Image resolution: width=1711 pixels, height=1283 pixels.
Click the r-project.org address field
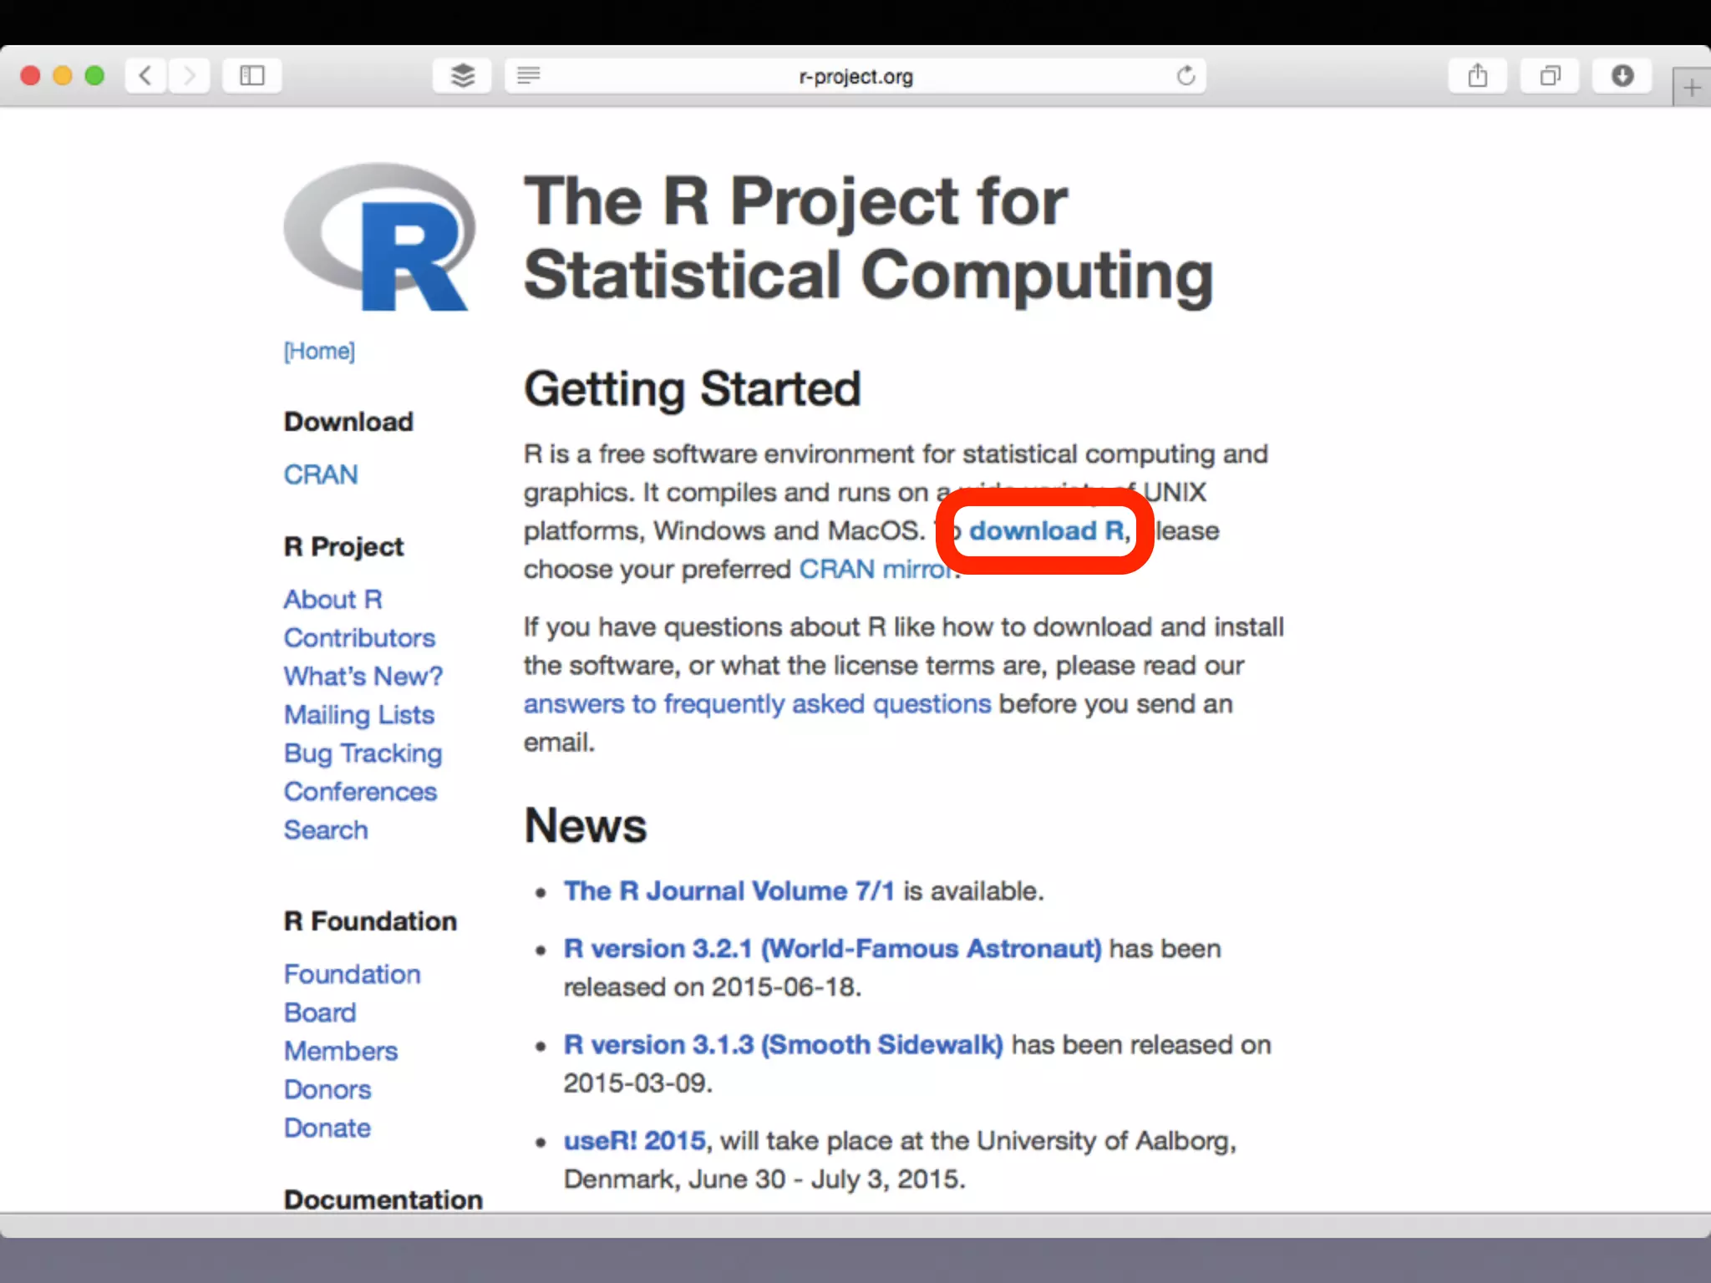(855, 77)
